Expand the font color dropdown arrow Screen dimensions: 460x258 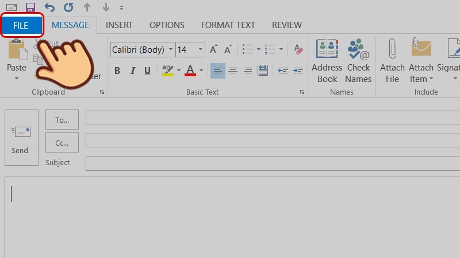[x=201, y=71]
